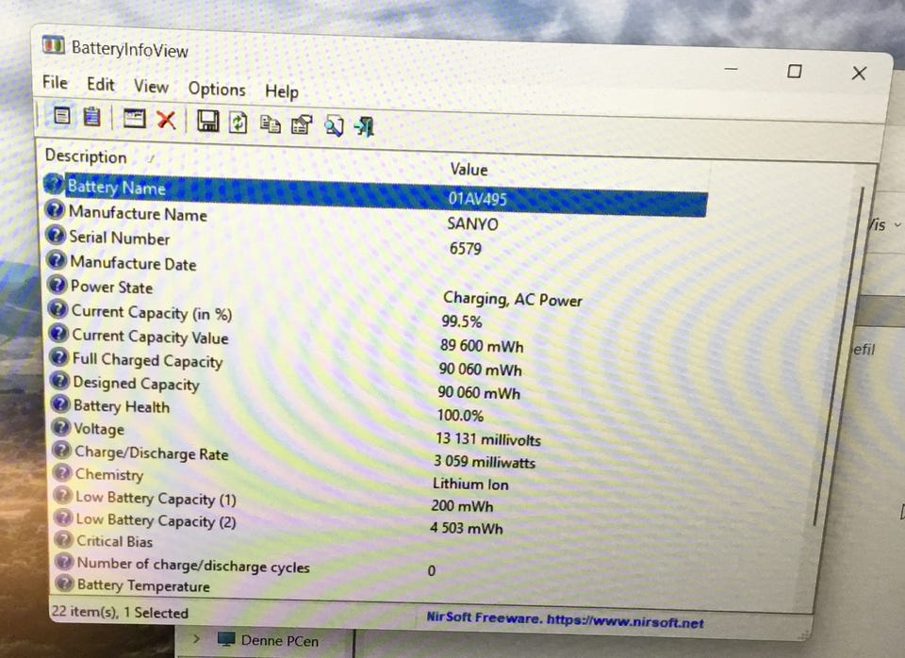Sort by the Description column header
The image size is (905, 658).
click(86, 156)
